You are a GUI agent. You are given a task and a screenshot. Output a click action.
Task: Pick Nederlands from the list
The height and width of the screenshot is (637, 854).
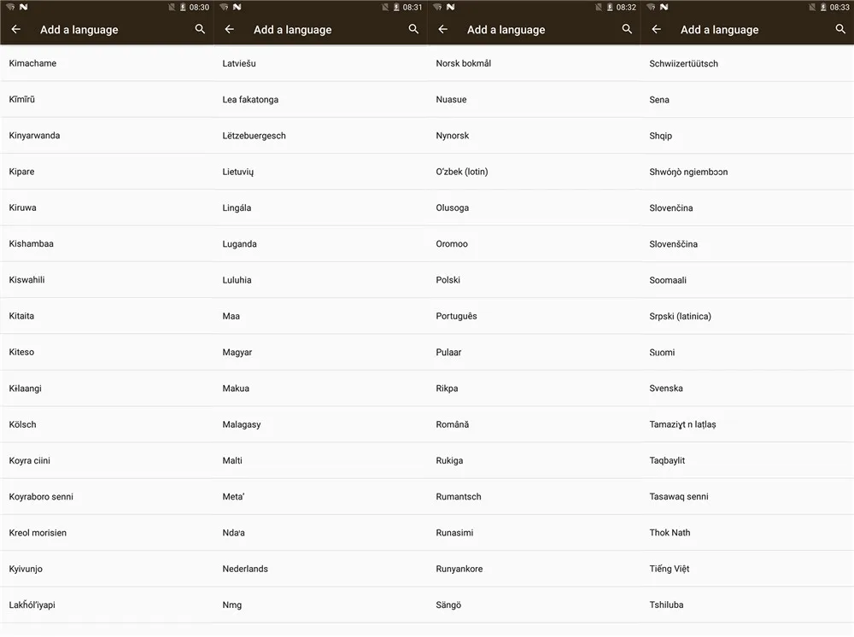tap(320, 569)
